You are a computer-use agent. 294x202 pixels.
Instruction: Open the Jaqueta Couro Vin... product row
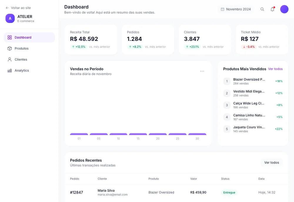(x=253, y=129)
